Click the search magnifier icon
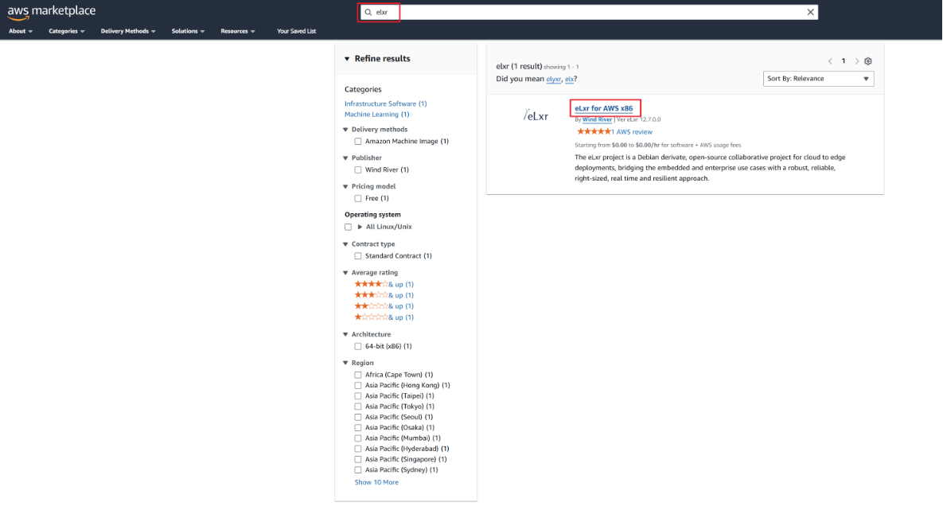Viewport: 943px width, 506px height. (368, 12)
